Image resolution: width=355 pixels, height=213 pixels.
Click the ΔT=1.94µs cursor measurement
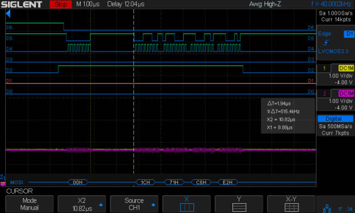(x=279, y=104)
